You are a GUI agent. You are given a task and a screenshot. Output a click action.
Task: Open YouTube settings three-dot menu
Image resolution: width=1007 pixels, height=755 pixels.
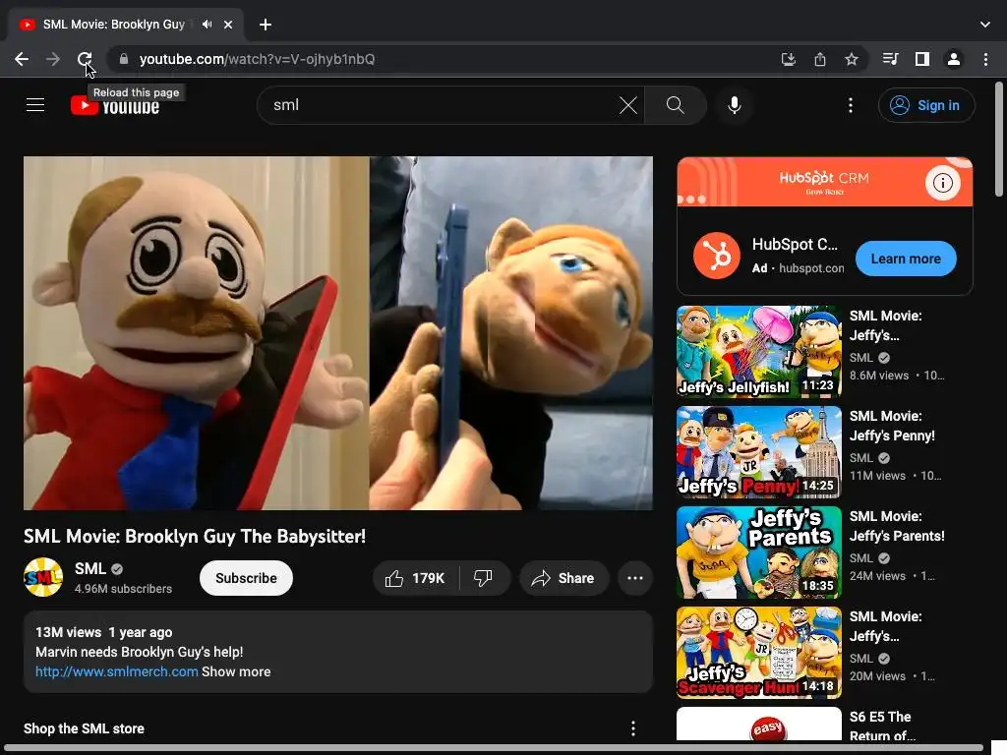[851, 105]
